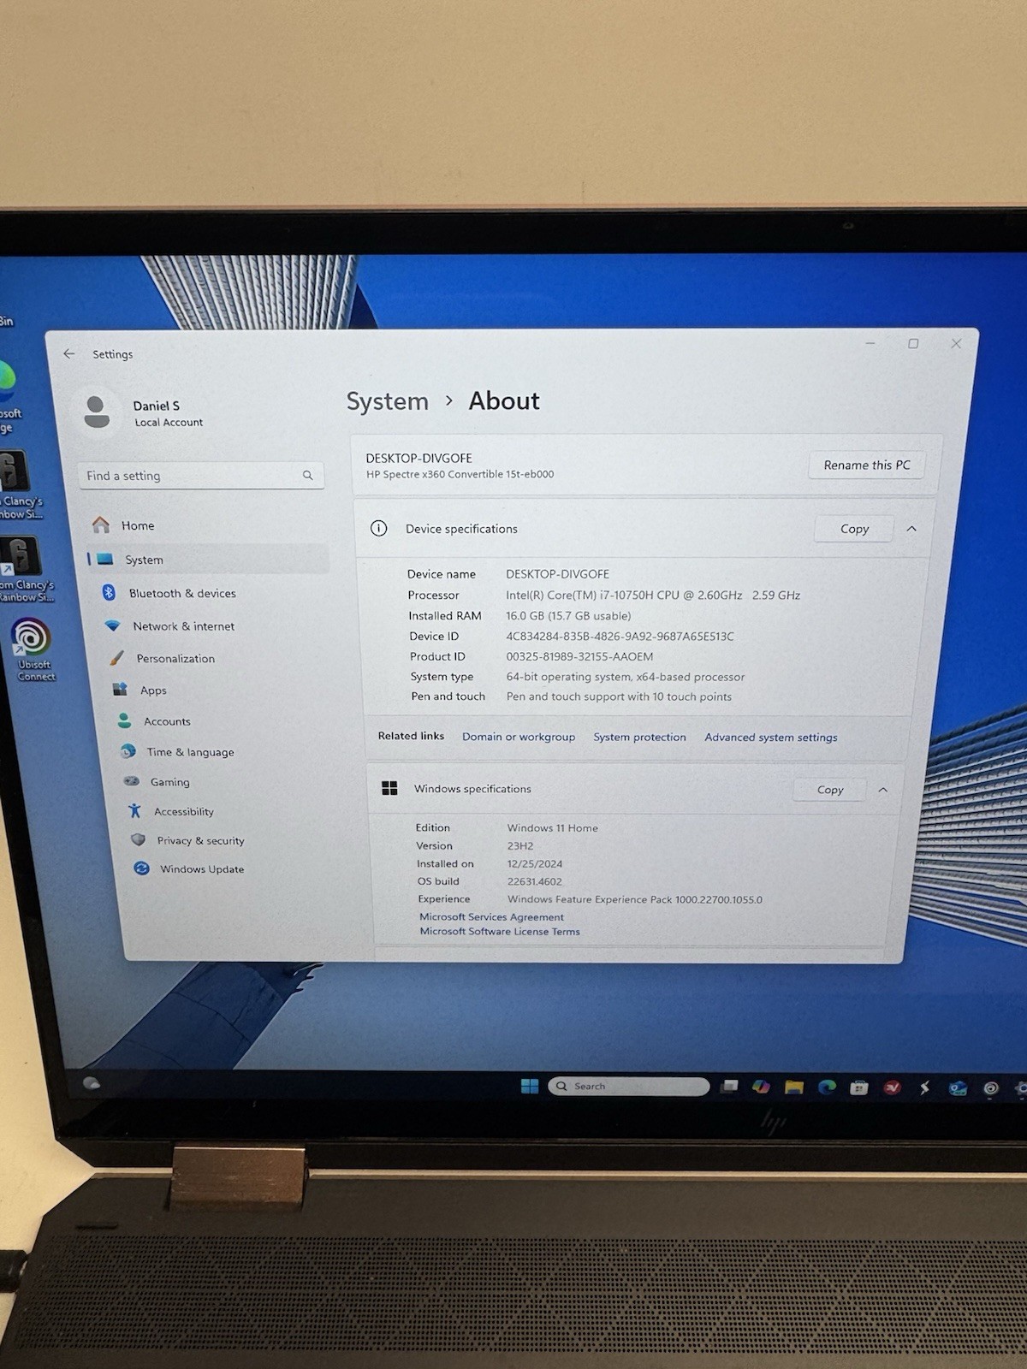Click the Device name value DESKTOP-DIVGOFE in specifications
This screenshot has height=1369, width=1027.
click(x=557, y=574)
